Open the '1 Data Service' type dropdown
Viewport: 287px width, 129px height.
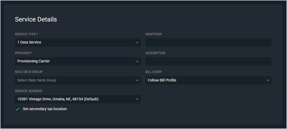point(78,42)
